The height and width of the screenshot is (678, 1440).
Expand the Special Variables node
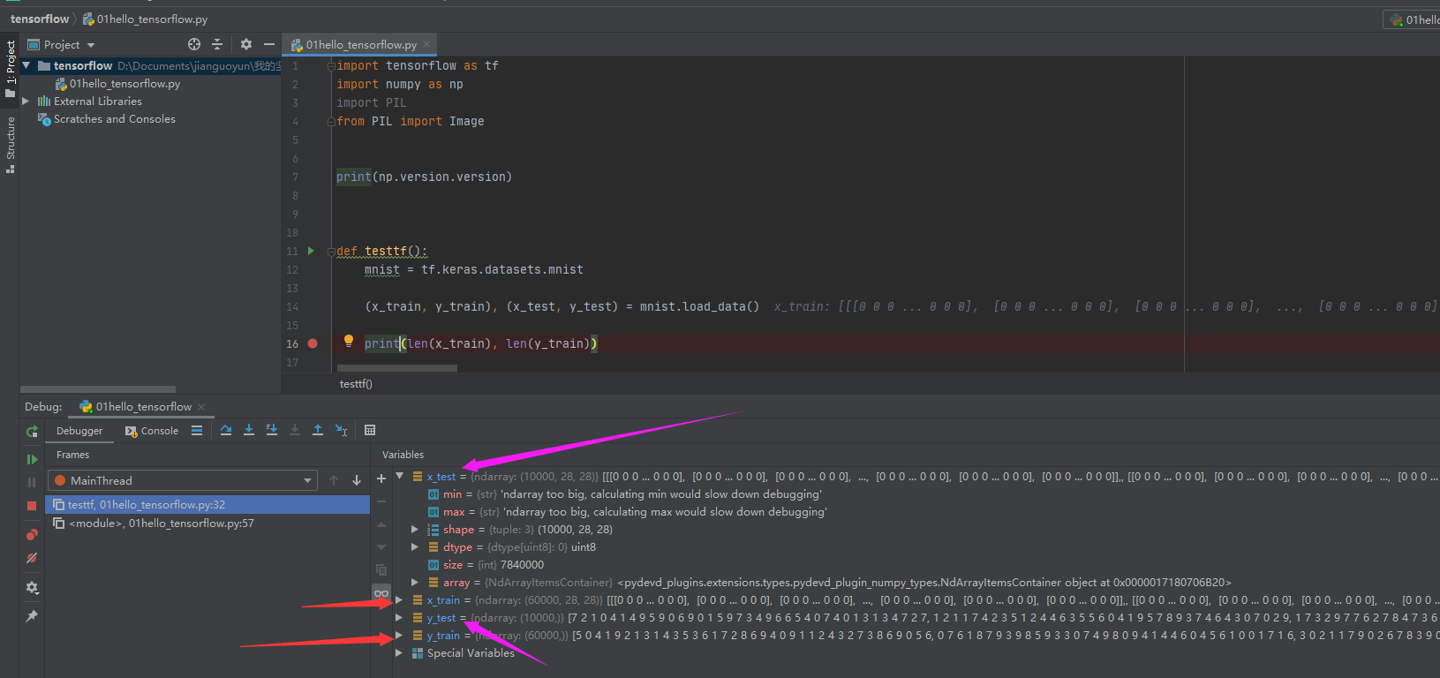pyautogui.click(x=400, y=653)
